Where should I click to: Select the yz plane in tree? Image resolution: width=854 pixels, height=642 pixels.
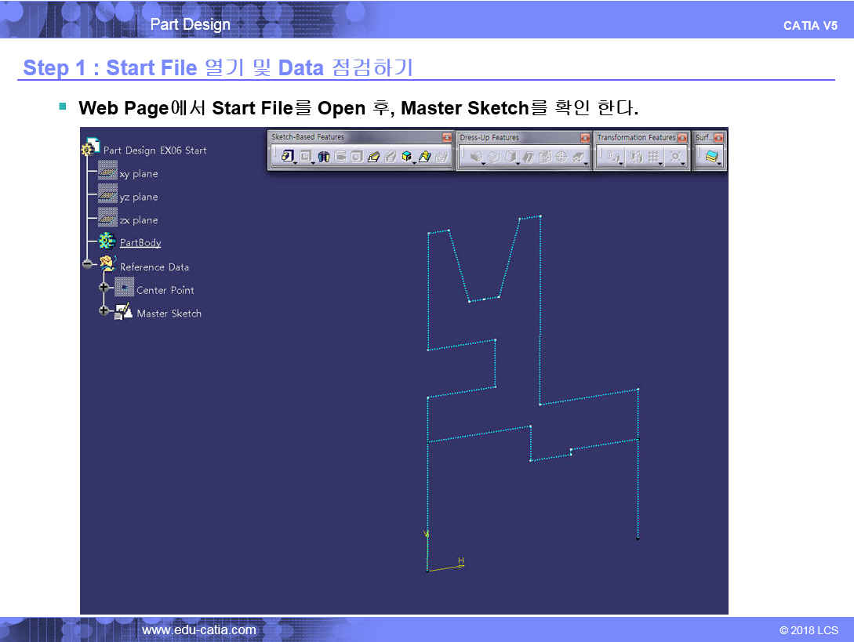[138, 197]
